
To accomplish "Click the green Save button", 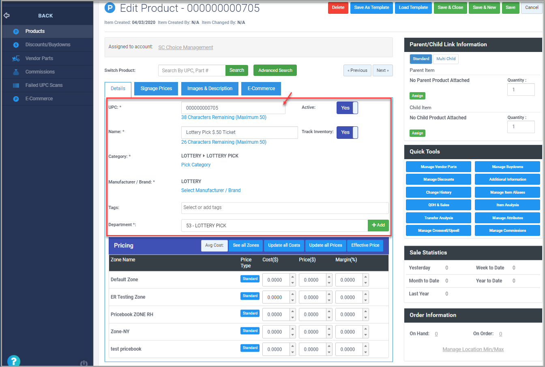I will (511, 8).
